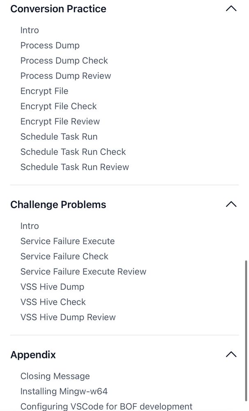Open VSS Hive Dump Review
249x411 pixels.
point(68,317)
